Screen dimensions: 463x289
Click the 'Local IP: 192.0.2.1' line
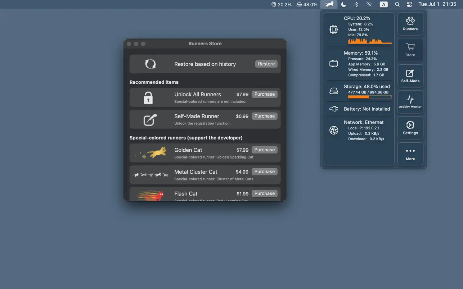point(364,128)
